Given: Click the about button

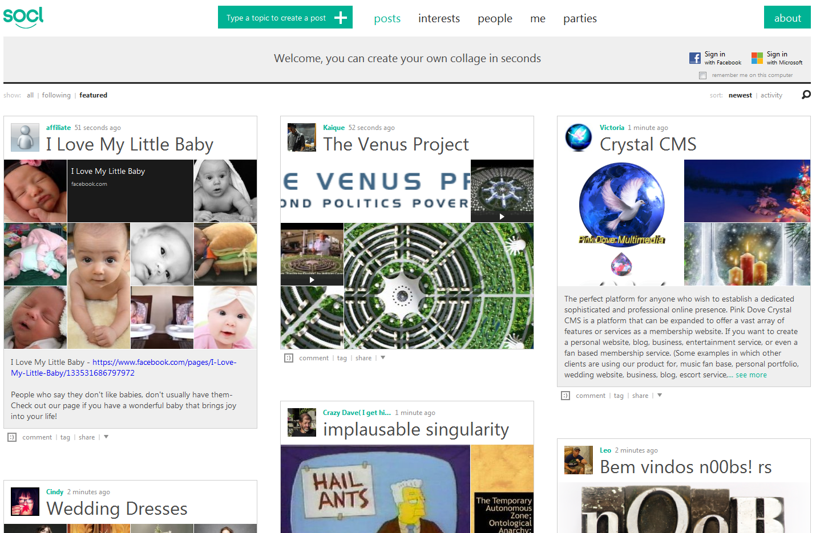Looking at the screenshot, I should point(787,17).
